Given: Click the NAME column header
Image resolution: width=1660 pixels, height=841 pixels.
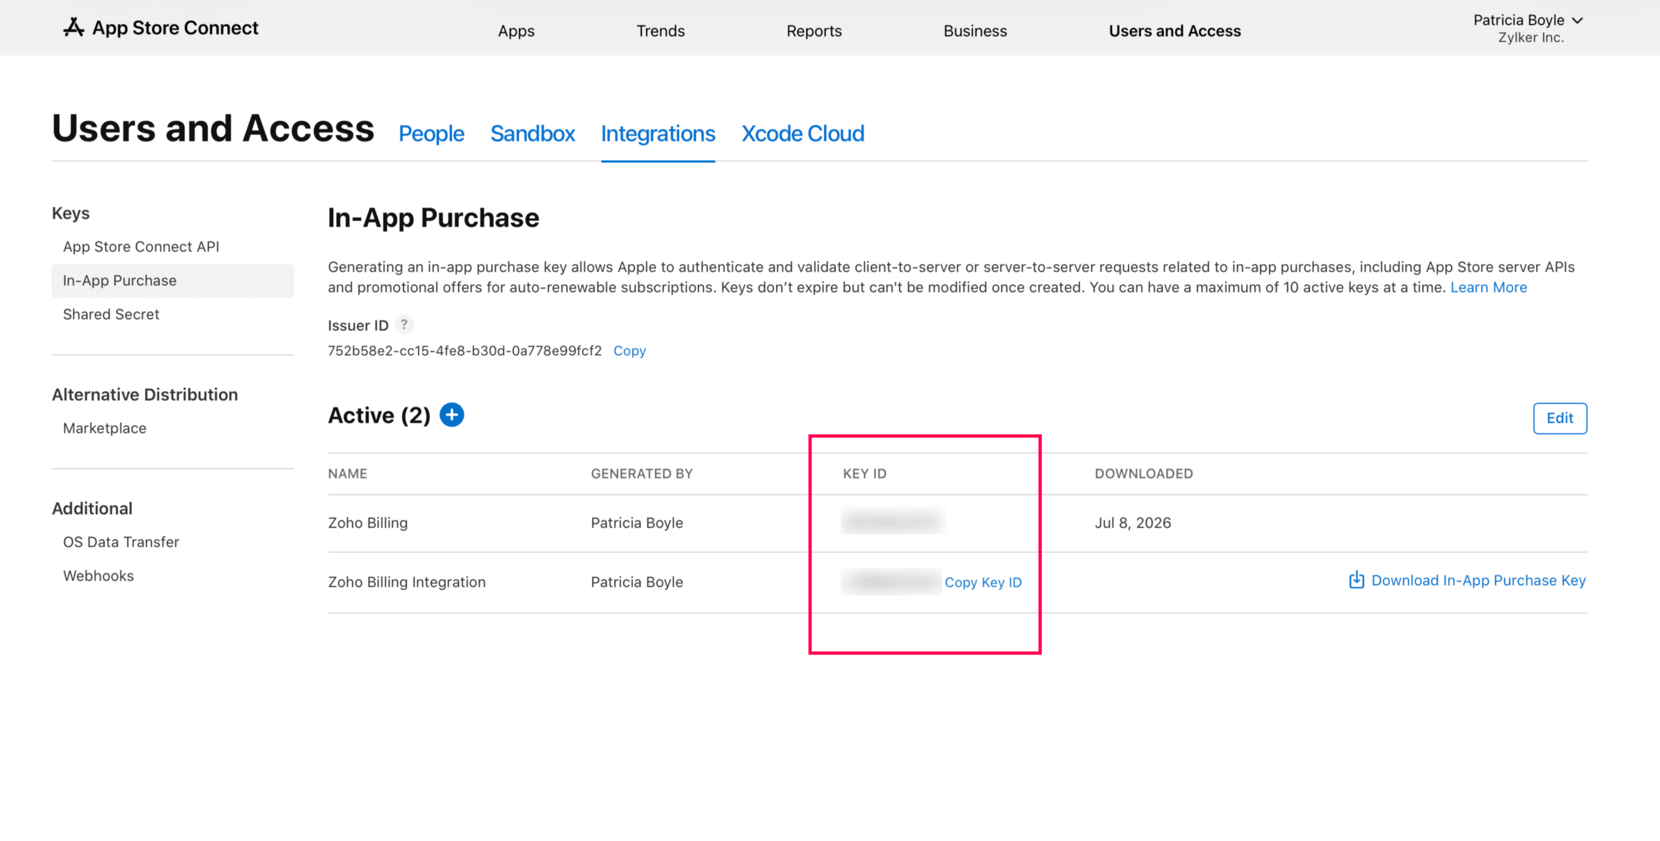Looking at the screenshot, I should 347,474.
